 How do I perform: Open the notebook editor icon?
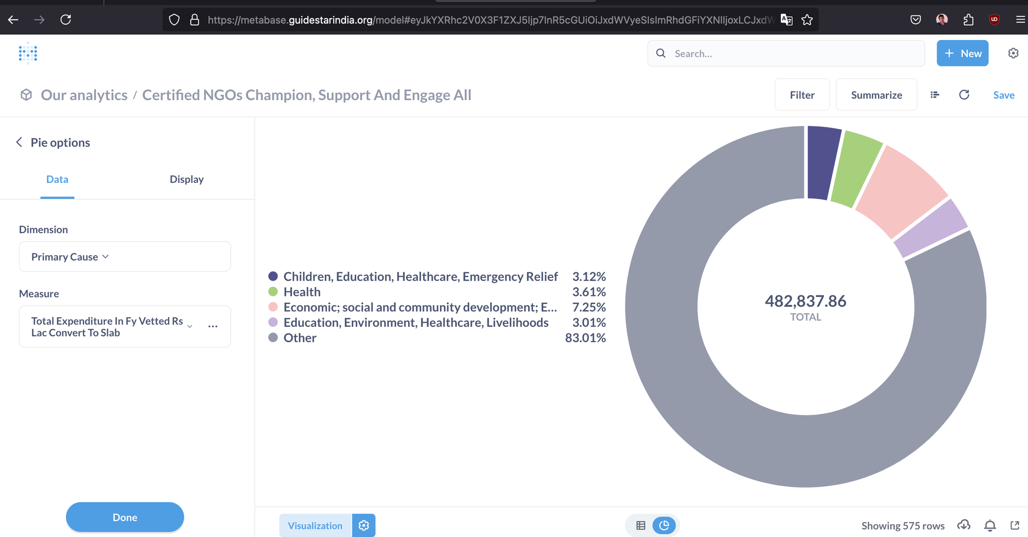click(x=934, y=95)
